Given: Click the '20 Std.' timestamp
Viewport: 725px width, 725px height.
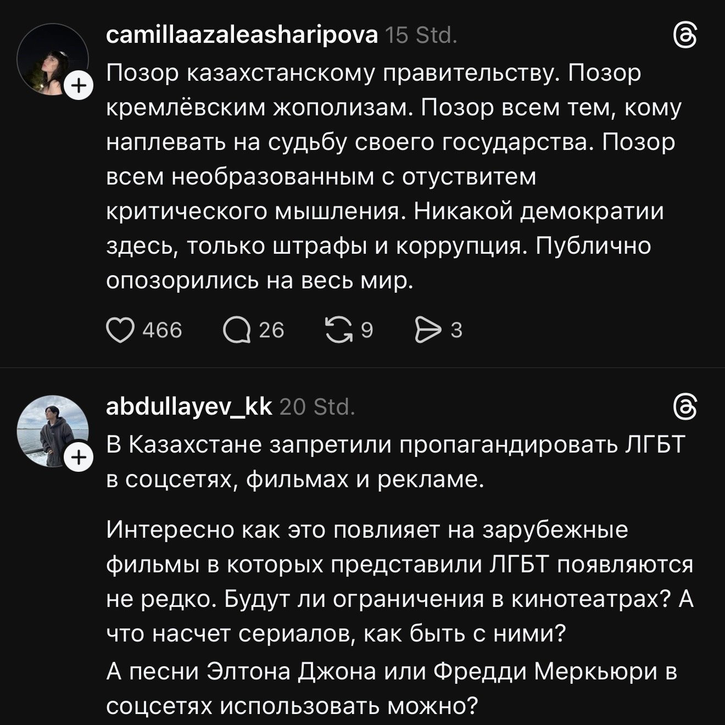Looking at the screenshot, I should [x=317, y=408].
